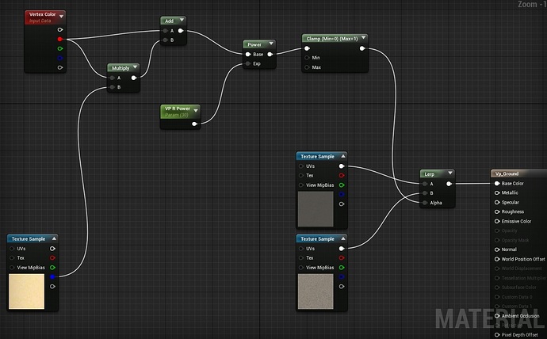
Task: Select the B input pin of the Add node
Action: pos(166,40)
